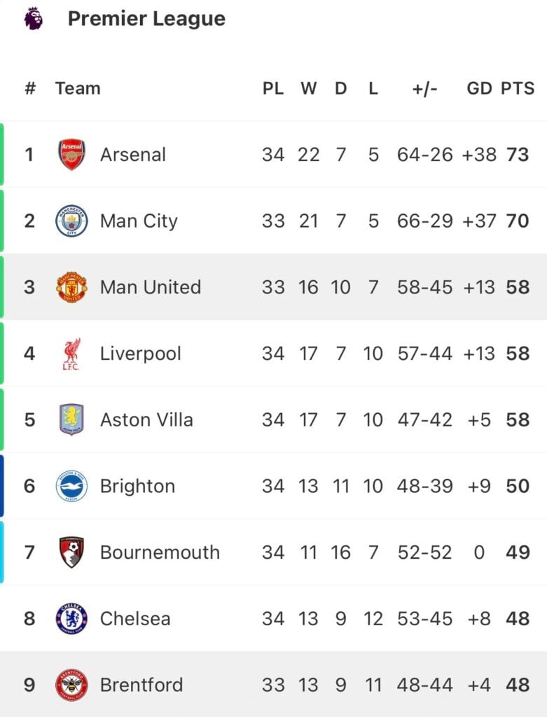The height and width of the screenshot is (717, 547).
Task: Open the Brentford club crest
Action: point(71,685)
